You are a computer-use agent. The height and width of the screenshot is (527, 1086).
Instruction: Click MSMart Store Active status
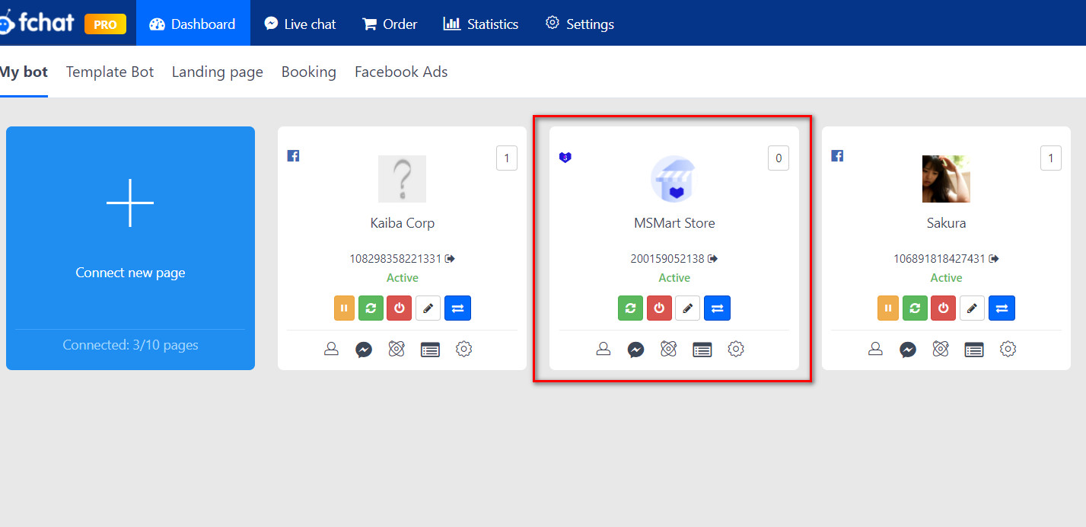click(674, 278)
